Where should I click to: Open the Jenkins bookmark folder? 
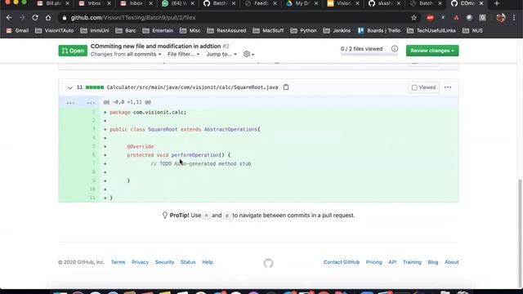pos(337,31)
